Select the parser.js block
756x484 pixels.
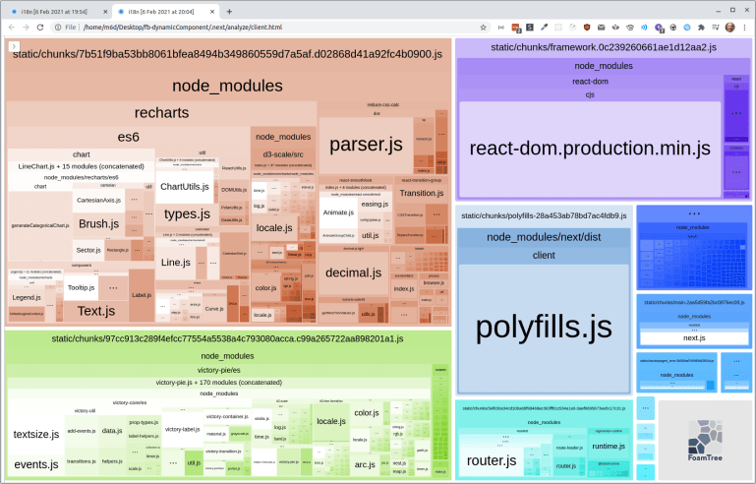[x=366, y=145]
